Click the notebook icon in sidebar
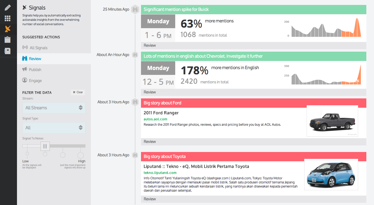The width and height of the screenshot is (374, 205). click(x=8, y=51)
